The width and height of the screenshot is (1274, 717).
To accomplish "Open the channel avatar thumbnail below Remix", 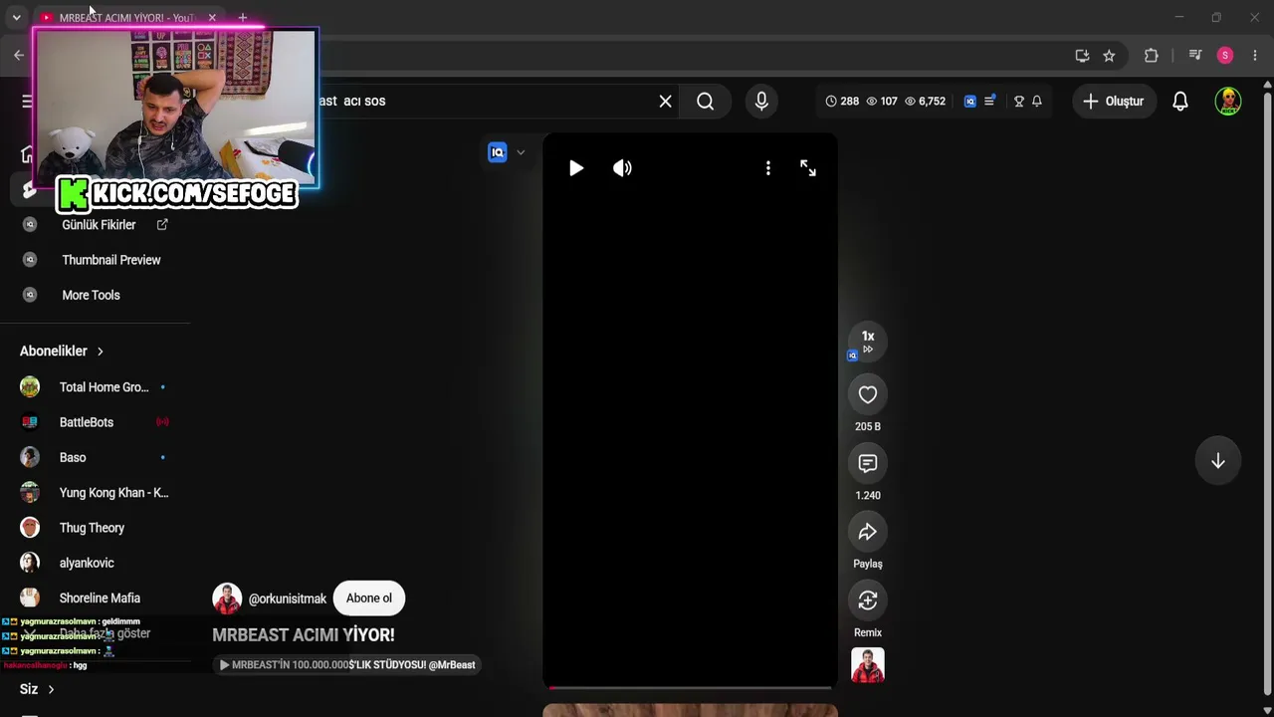I will click(868, 665).
